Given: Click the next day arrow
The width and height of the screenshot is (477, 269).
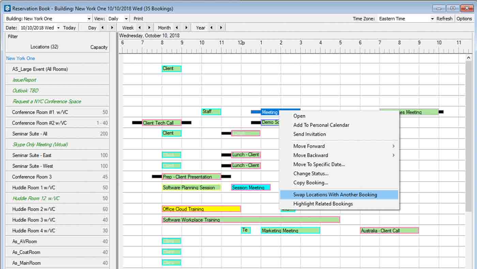Looking at the screenshot, I should tap(112, 28).
